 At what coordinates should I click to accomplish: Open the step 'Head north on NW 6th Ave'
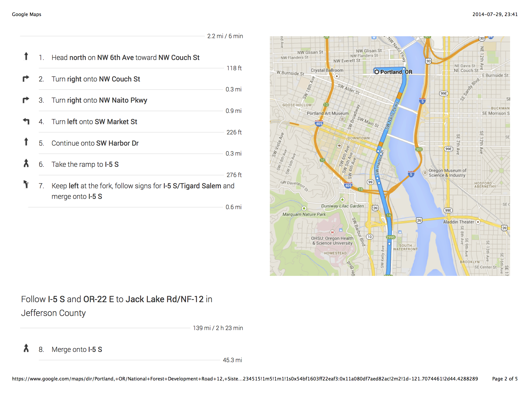coord(126,57)
